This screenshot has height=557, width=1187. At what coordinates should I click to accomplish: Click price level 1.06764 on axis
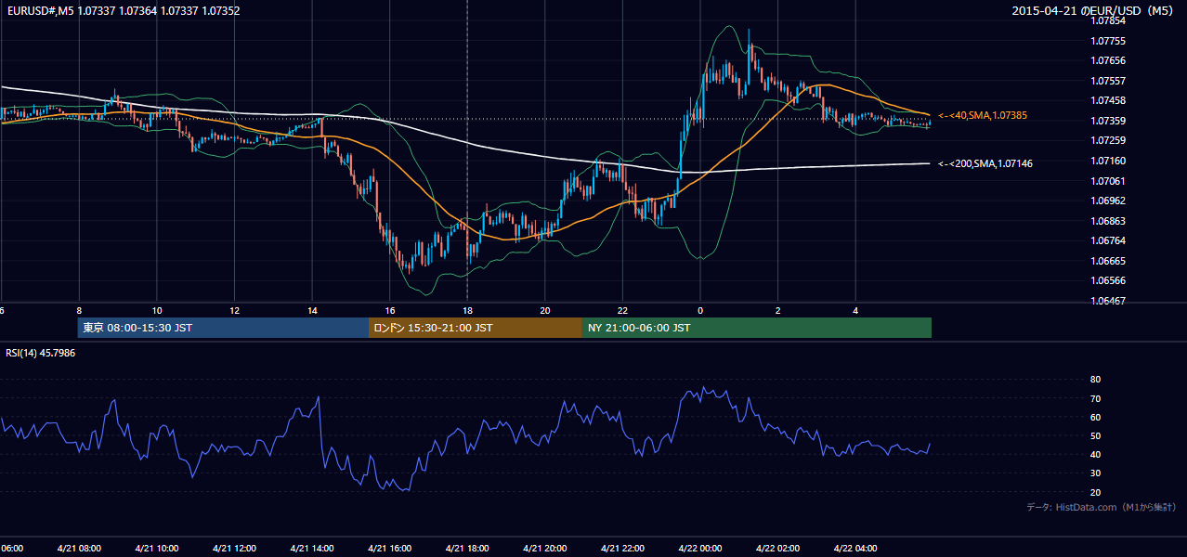click(1109, 240)
